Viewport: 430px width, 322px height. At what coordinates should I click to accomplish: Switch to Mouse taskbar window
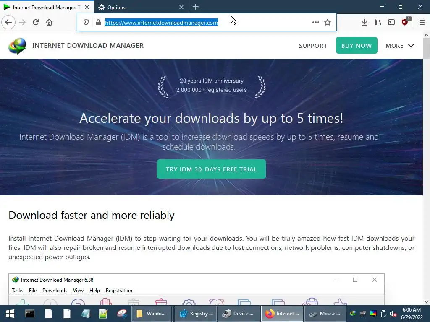click(x=325, y=314)
